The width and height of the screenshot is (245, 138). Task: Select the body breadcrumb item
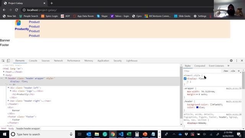point(11,129)
